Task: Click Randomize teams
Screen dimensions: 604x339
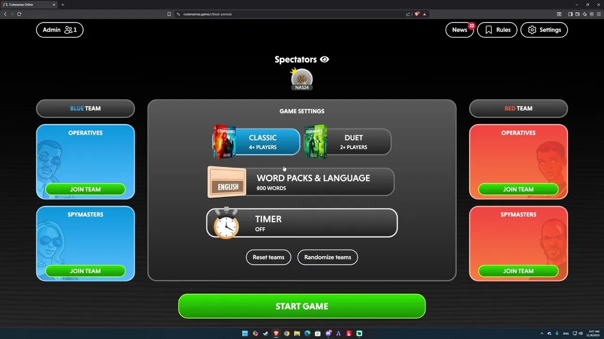Action: (x=327, y=257)
